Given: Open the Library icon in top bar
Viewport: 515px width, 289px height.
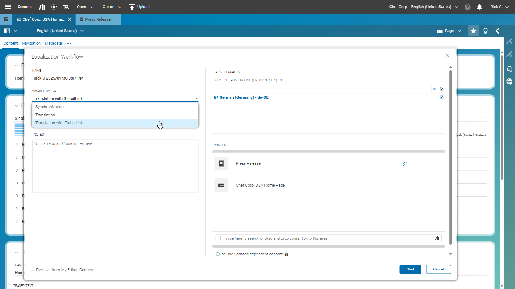Looking at the screenshot, I should tap(42, 7).
